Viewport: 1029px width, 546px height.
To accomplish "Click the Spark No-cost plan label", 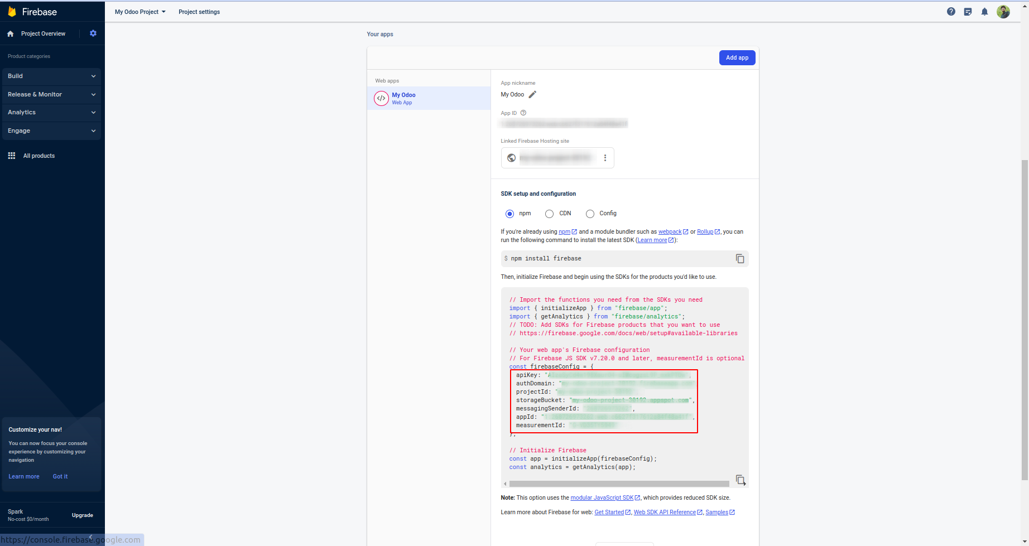I will pyautogui.click(x=28, y=515).
